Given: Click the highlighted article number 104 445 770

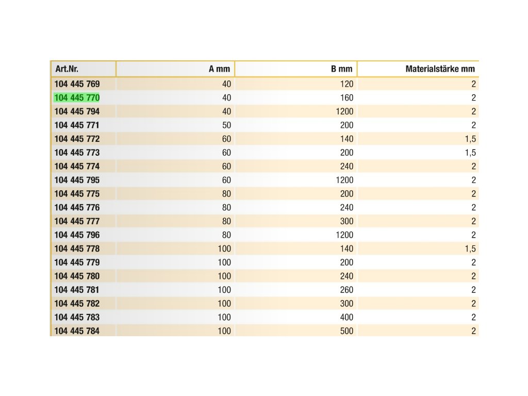Looking at the screenshot, I should tap(77, 97).
